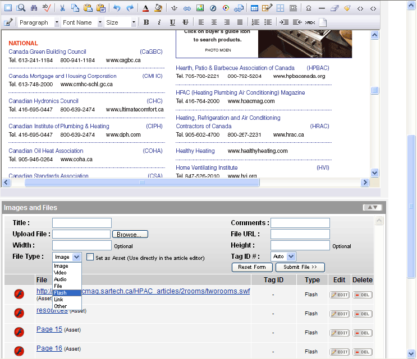
Task: Click the Height input field
Action: pos(300,245)
